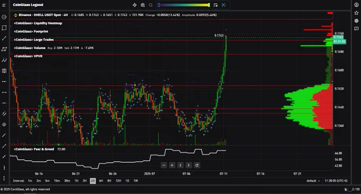The height and width of the screenshot is (194, 361).
Task: Open the book guide icon in right sidebar
Action: pos(356,29)
